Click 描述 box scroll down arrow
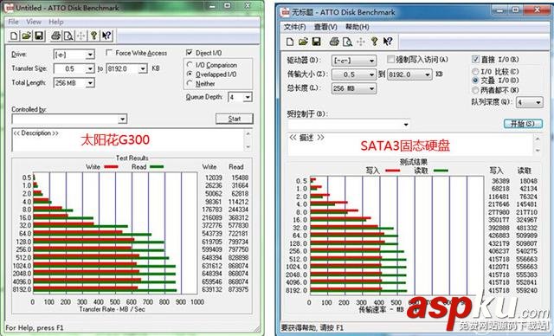554x336 pixels. tap(538, 152)
